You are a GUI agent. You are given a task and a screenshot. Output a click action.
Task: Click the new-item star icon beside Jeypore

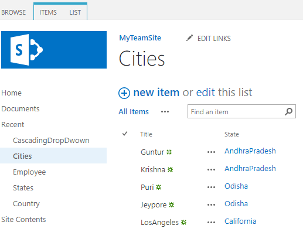click(171, 204)
